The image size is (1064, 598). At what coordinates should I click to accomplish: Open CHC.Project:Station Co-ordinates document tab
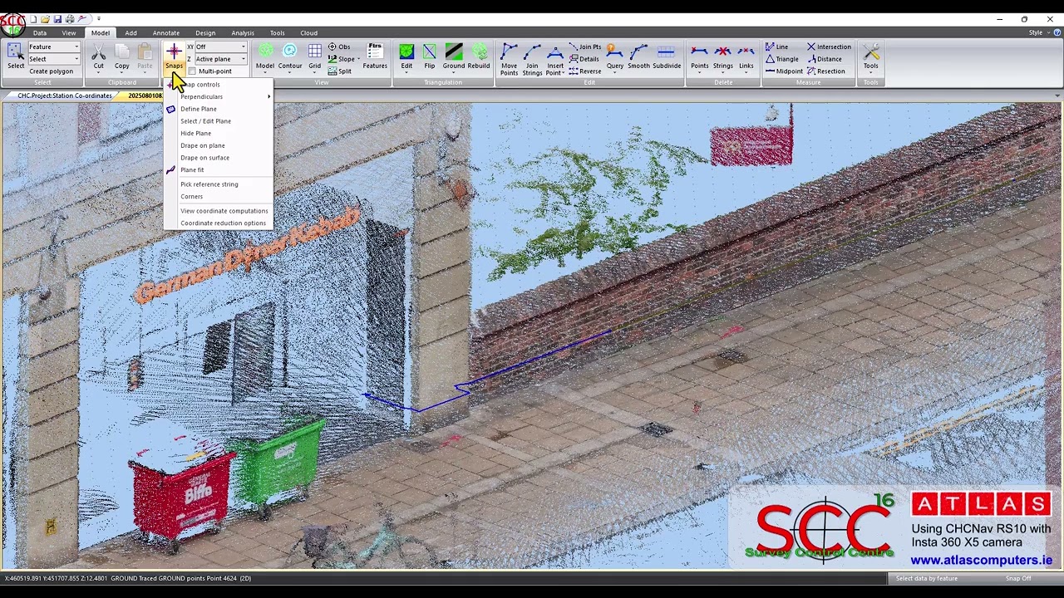pyautogui.click(x=65, y=96)
